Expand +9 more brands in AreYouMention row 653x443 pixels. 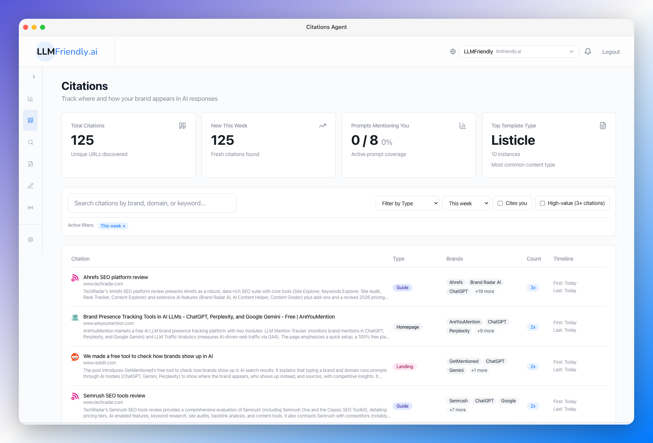[485, 331]
